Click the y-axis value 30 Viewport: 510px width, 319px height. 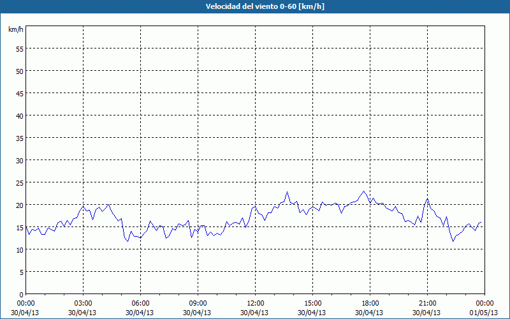pos(20,161)
